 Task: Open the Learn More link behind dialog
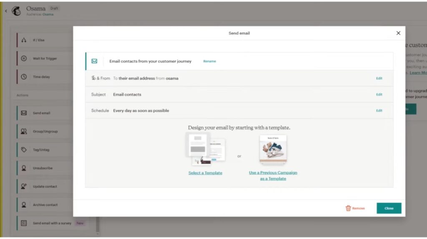[418, 73]
